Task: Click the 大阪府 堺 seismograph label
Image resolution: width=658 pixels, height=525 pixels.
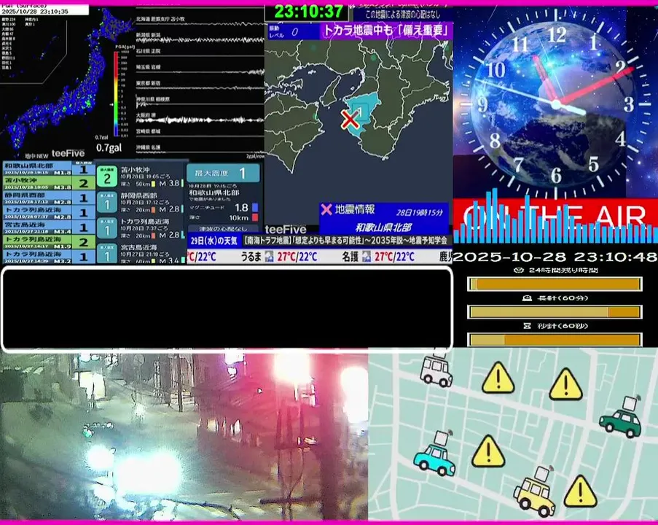Action: 146,115
